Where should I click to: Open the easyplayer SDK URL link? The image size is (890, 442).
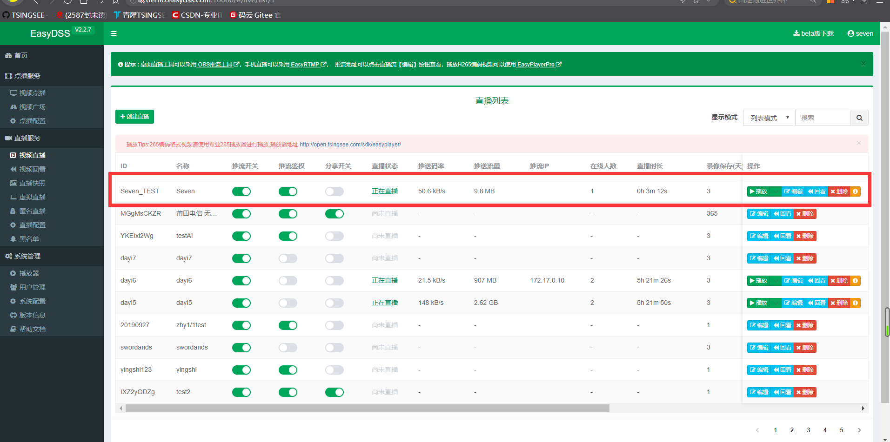350,145
